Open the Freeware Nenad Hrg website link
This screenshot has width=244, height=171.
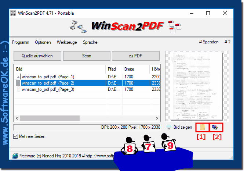(67, 156)
